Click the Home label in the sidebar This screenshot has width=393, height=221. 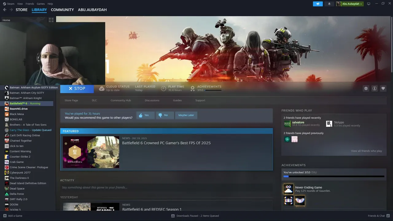[x=6, y=20]
